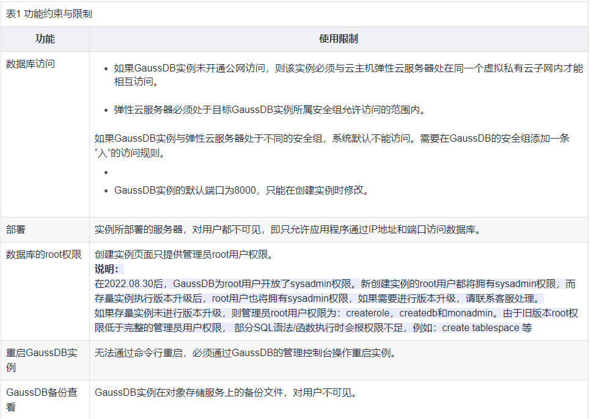Click the '数据库访问' row label
This screenshot has width=591, height=419.
(31, 64)
